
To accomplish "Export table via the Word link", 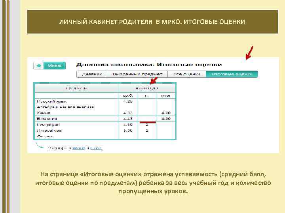I will (78, 148).
